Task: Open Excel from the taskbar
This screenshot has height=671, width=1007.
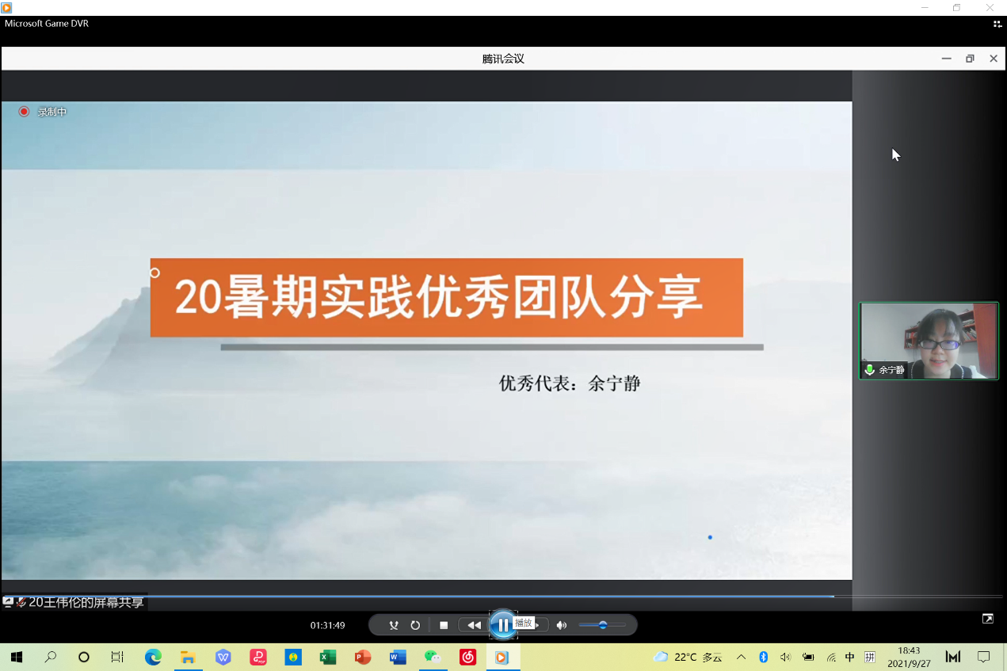Action: click(x=328, y=657)
